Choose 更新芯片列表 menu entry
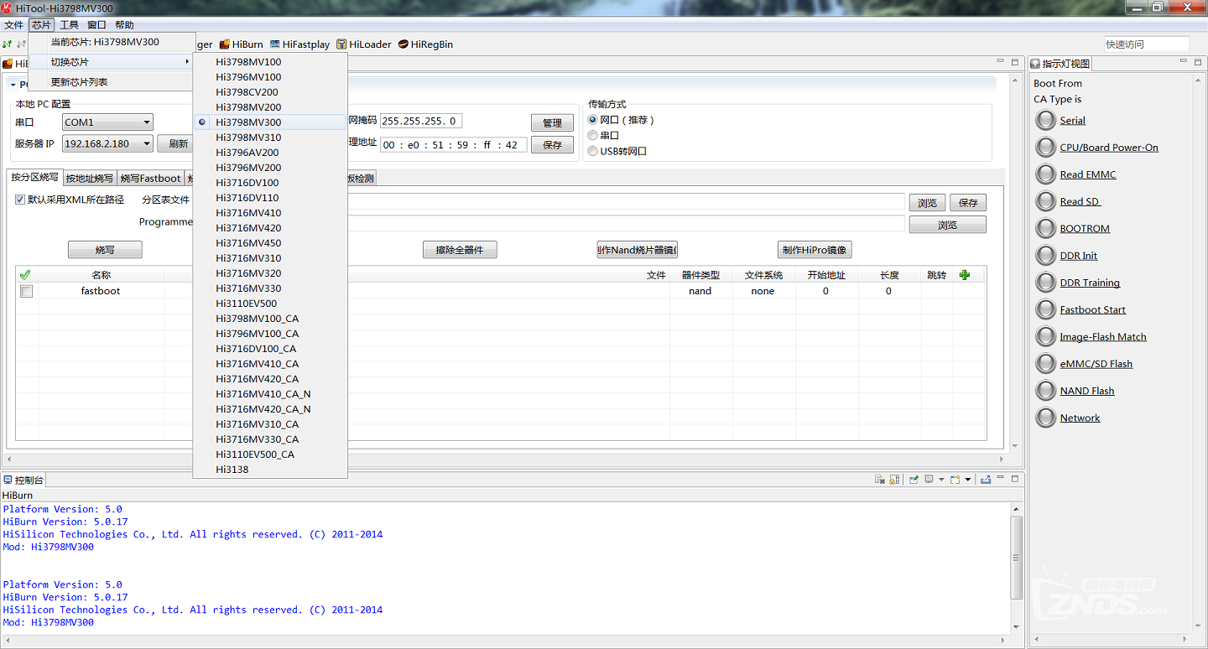The width and height of the screenshot is (1208, 649). point(111,82)
